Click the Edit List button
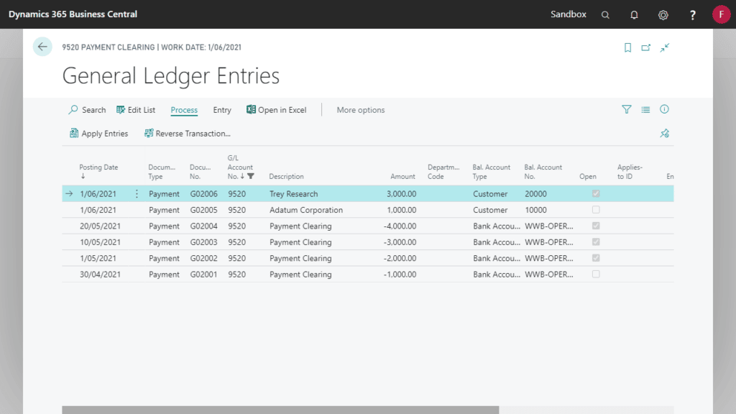736x414 pixels. (136, 109)
